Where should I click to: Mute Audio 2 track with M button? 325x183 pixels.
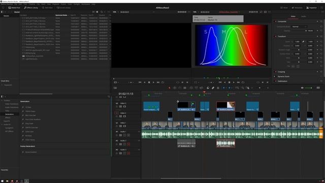(128, 144)
